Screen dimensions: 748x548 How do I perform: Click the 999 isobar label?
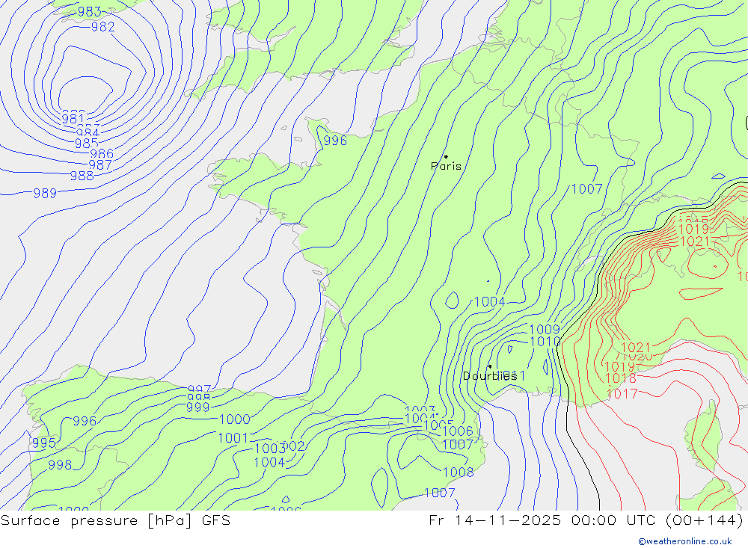pos(198,407)
